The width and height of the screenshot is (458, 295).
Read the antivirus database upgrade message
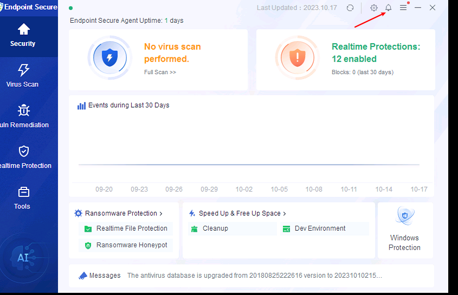(x=254, y=276)
